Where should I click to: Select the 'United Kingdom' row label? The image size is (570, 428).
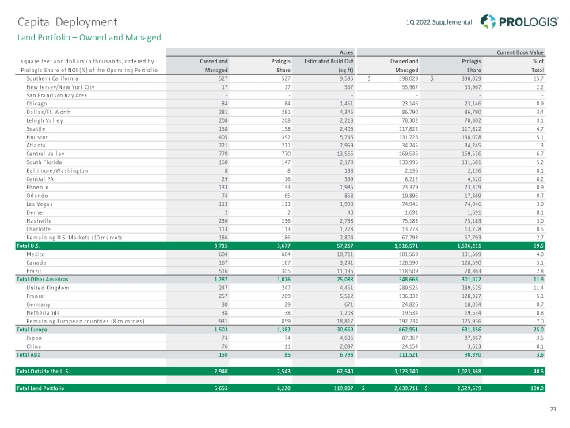tap(47, 288)
